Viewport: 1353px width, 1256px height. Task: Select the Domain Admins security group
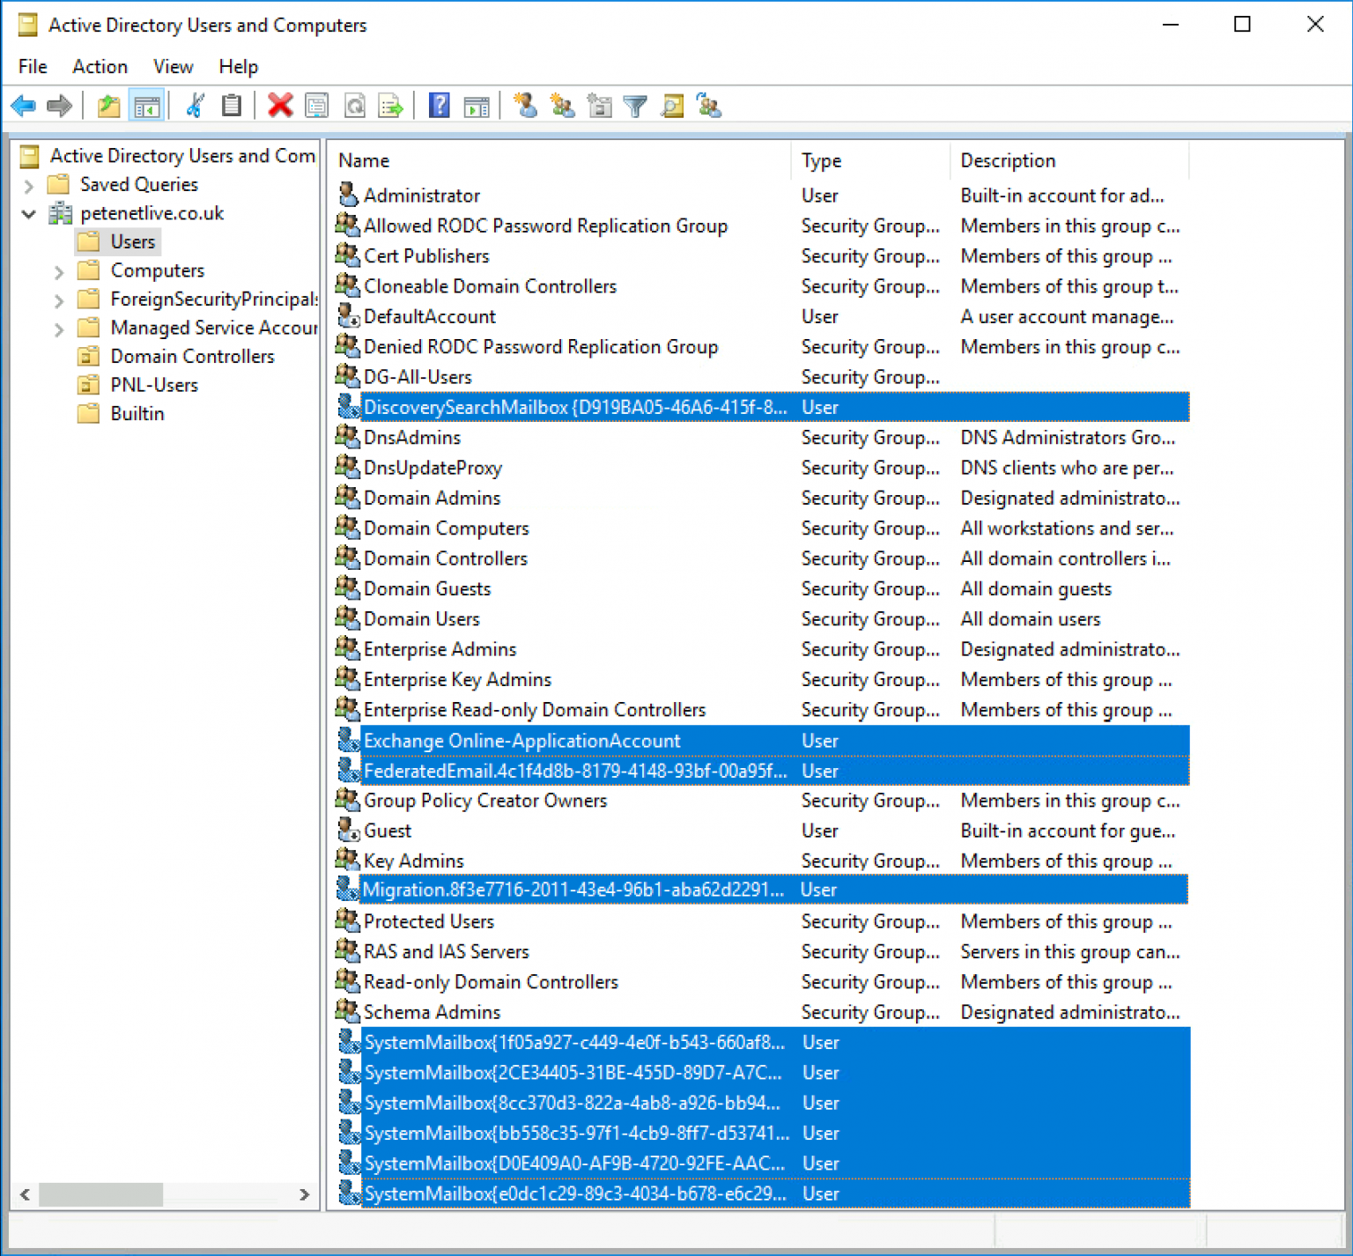pyautogui.click(x=431, y=498)
